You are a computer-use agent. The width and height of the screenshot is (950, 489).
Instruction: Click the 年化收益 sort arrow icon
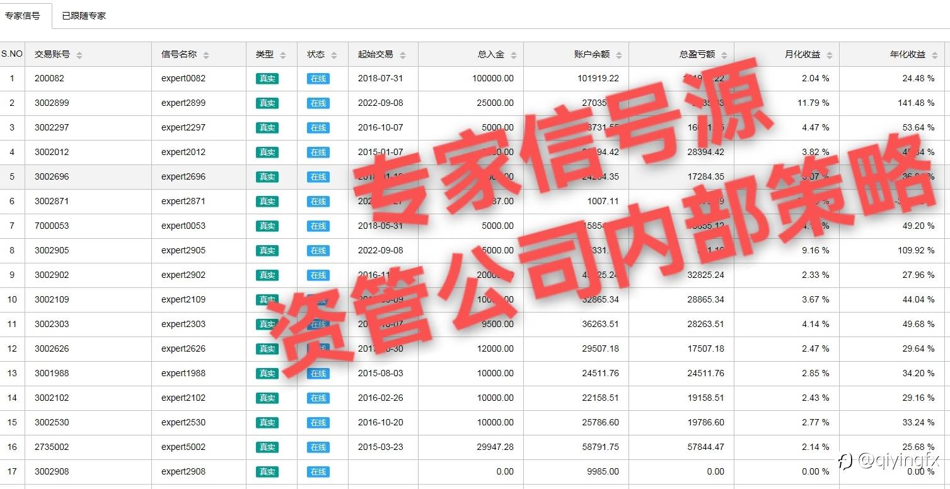pos(935,55)
